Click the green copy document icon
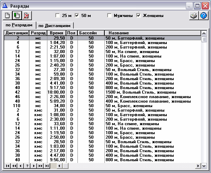 point(16,16)
